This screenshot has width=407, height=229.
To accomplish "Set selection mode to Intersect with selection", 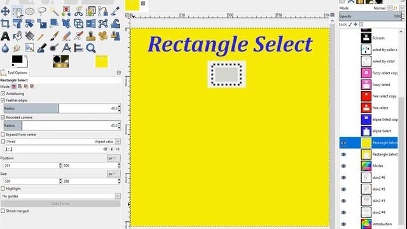I will tap(32, 87).
